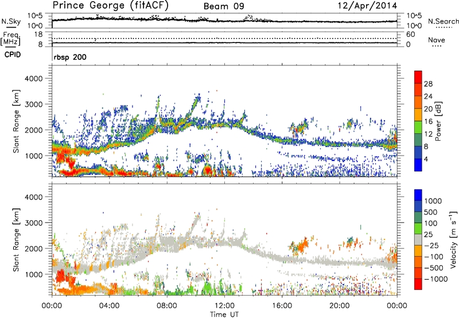
Task: Click the '100' label on Velocity colorbar
Action: point(431,223)
